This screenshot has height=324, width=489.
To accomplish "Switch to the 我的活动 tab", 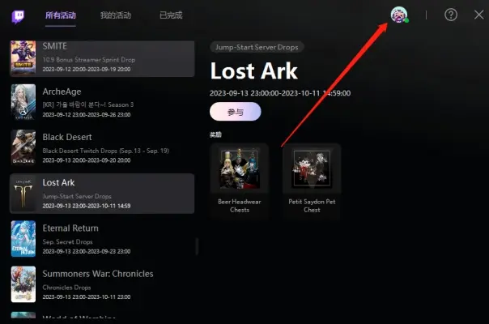I will [116, 15].
